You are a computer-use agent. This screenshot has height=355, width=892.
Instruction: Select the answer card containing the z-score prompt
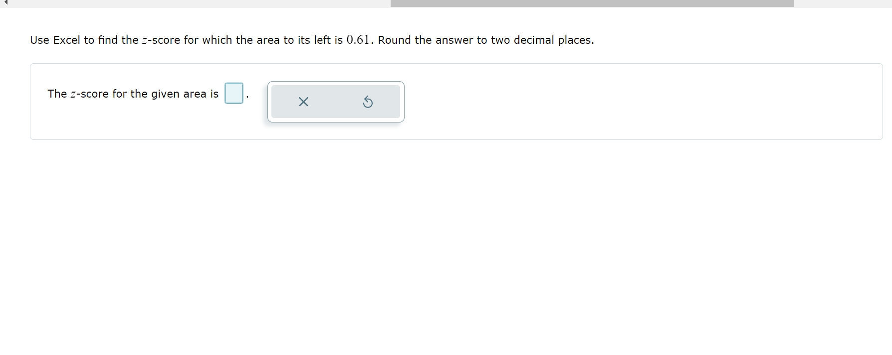tap(449, 102)
